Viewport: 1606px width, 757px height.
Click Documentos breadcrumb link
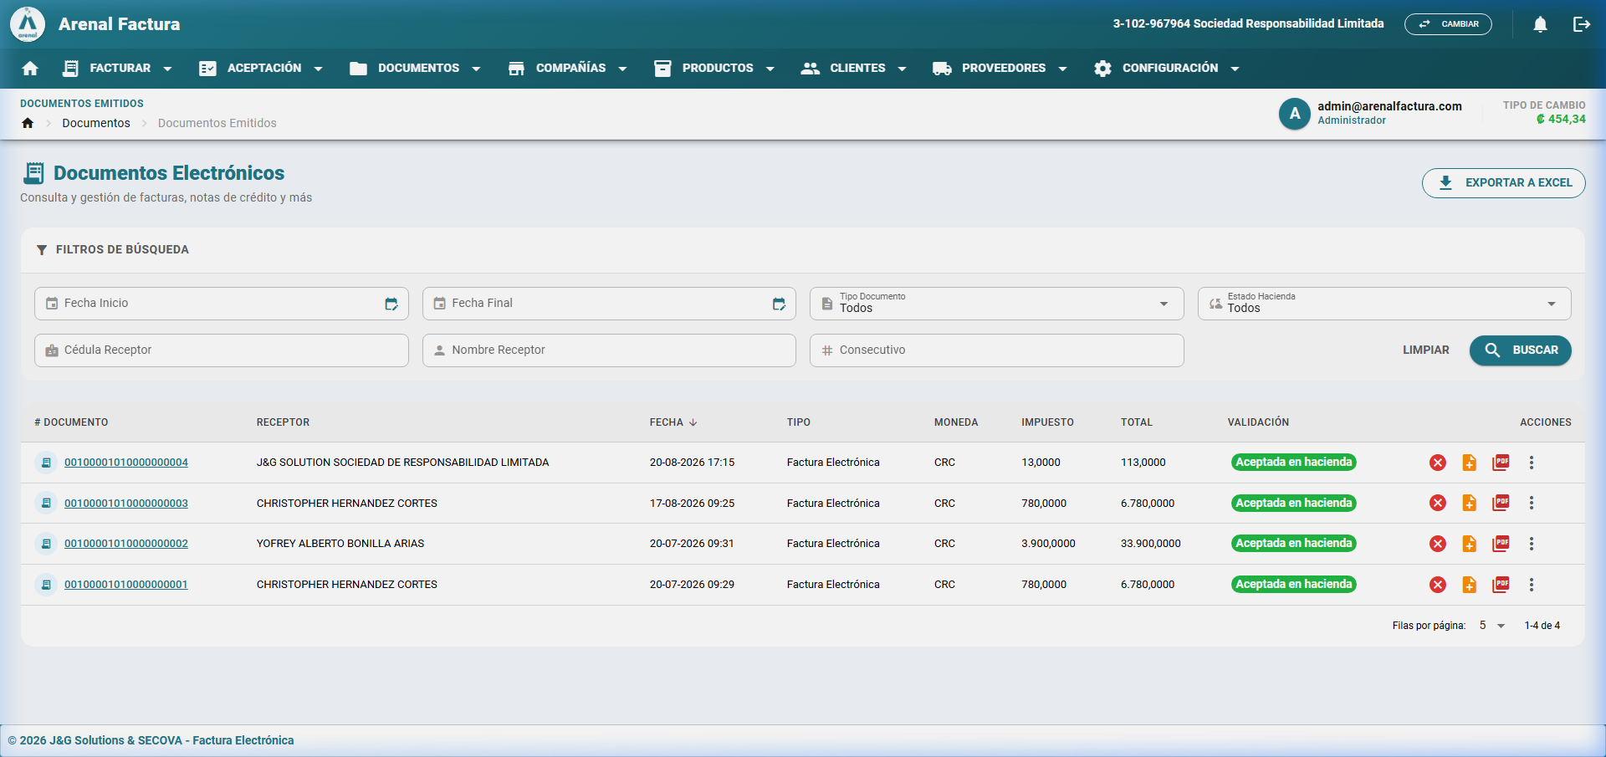96,123
